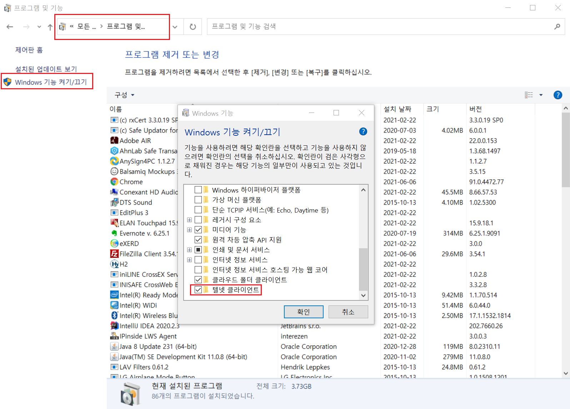Check the 인터넷 정보 서비스 checkbox

198,260
